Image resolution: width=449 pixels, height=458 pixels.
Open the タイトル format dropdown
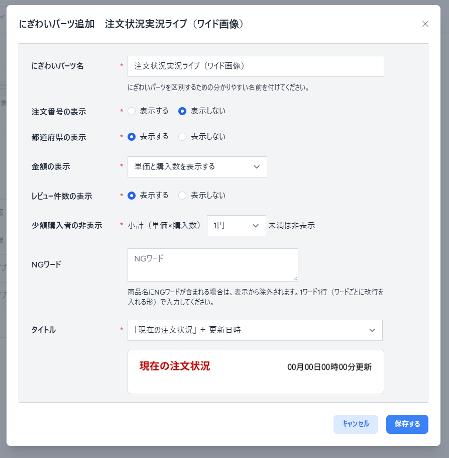(255, 330)
